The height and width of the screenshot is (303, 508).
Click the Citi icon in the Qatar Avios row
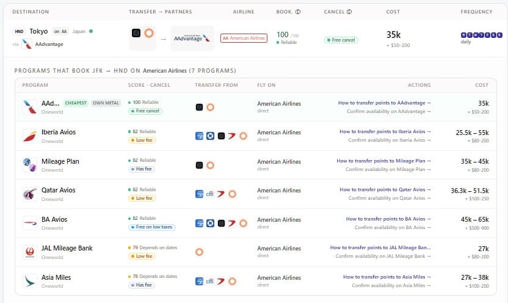pyautogui.click(x=210, y=194)
